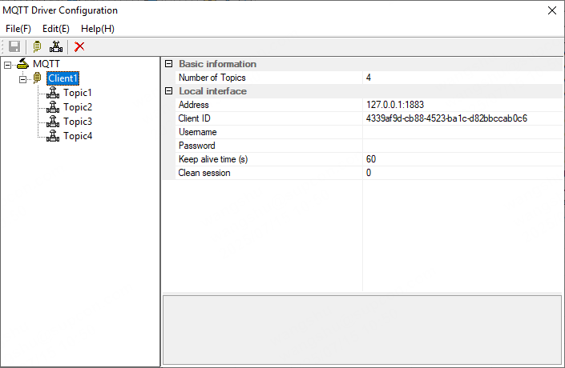
Task: Collapse the MQTT root tree node
Action: click(x=7, y=65)
